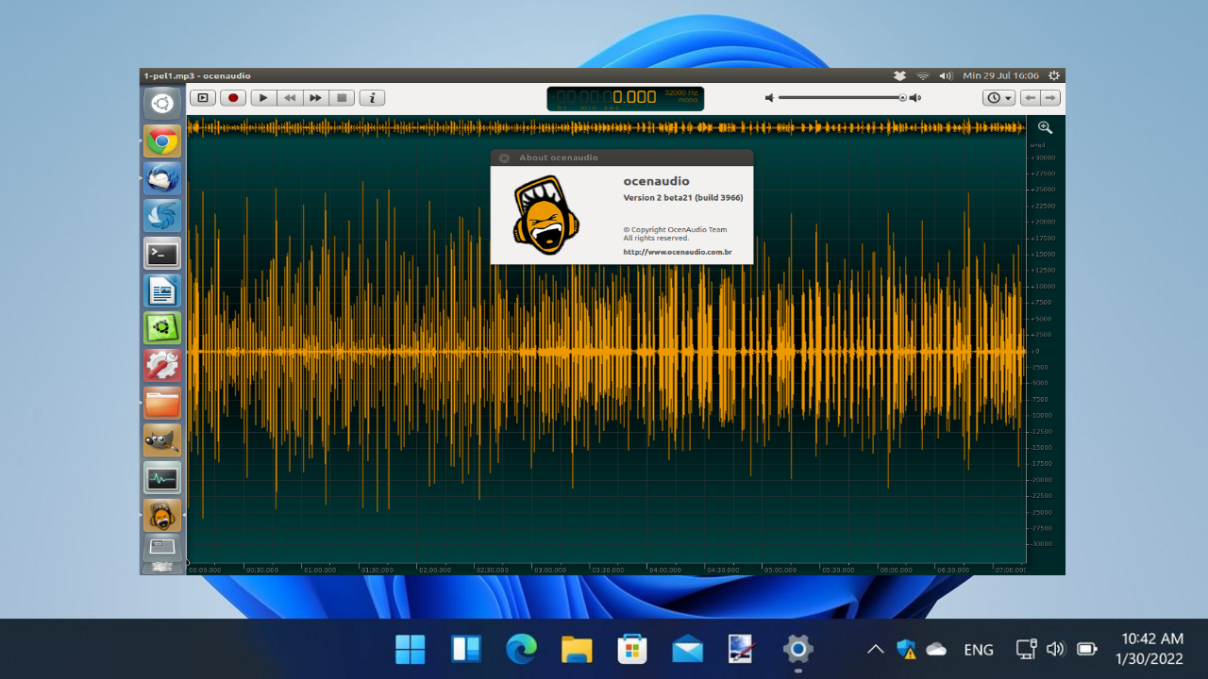Screen dimensions: 1208x679
Task: Click the '32000 Hz' sample rate readout
Action: 681,92
